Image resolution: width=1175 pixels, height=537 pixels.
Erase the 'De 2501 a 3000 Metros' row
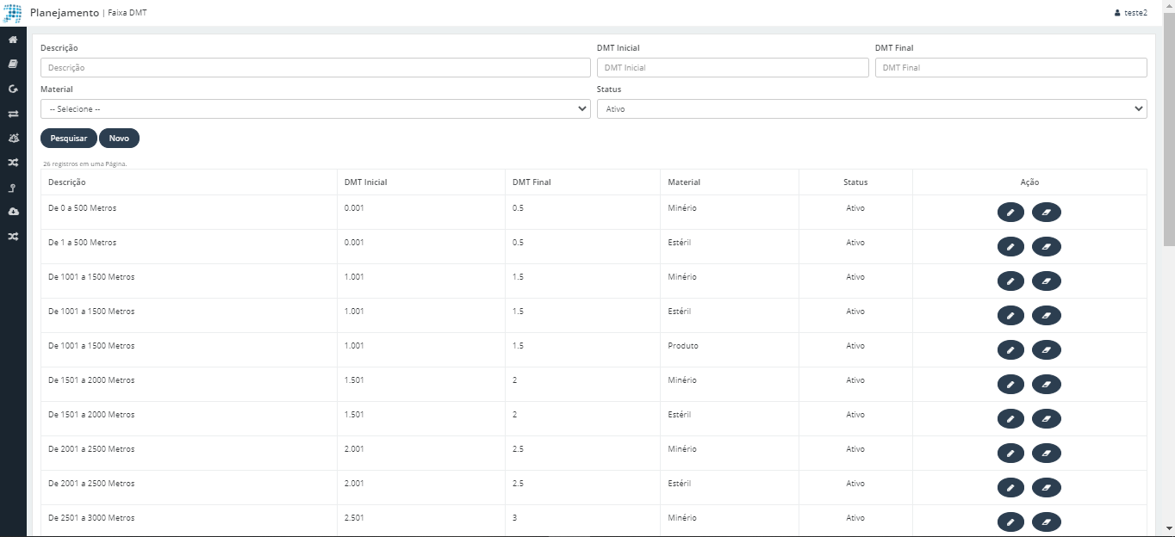point(1046,522)
